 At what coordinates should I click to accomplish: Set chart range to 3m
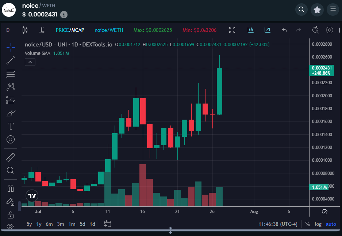tap(61, 224)
